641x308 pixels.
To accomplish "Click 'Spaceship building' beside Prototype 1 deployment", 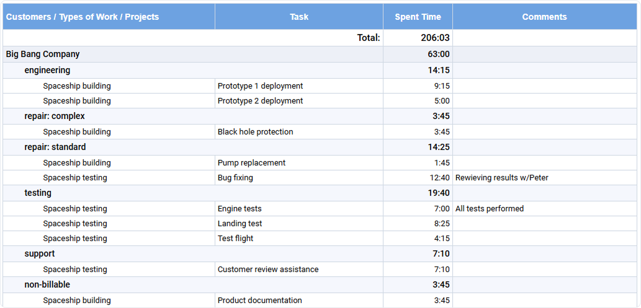I will [77, 86].
